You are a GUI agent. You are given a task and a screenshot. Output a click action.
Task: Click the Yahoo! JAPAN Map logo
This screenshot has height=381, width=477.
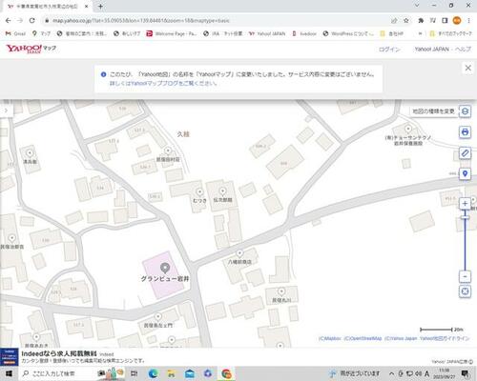(31, 49)
